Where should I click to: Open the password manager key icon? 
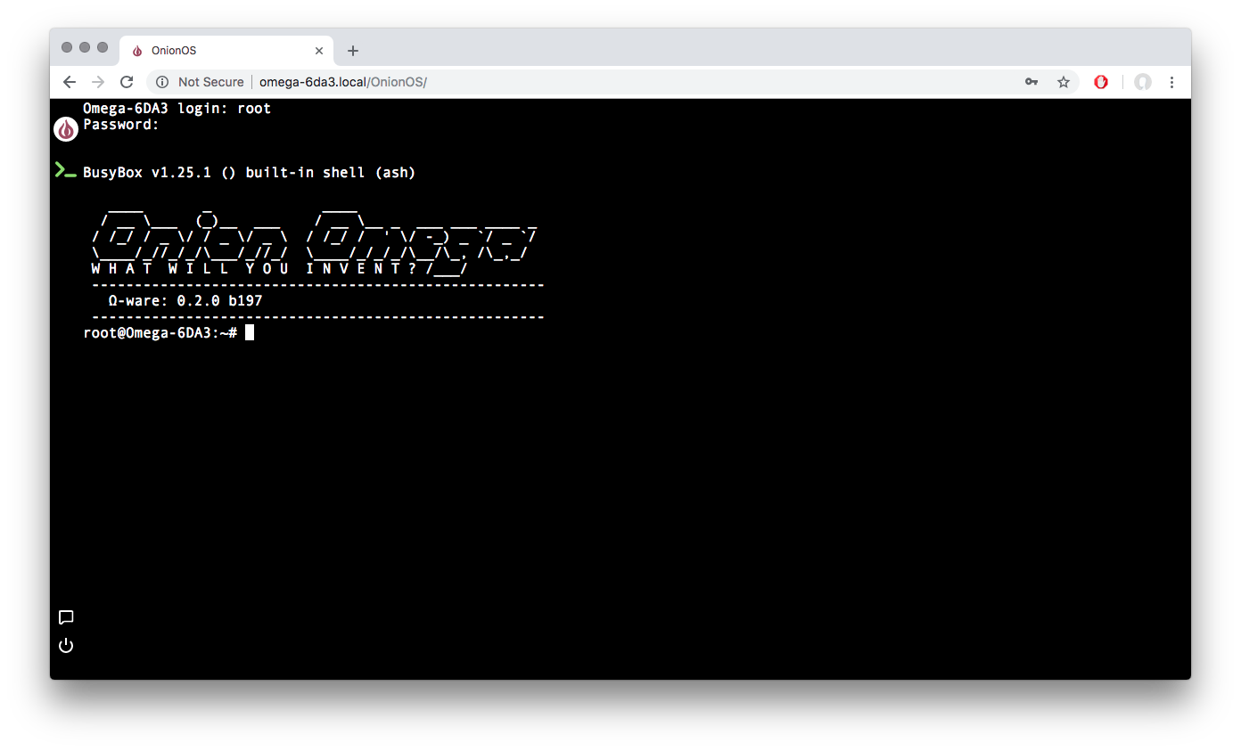(x=1031, y=81)
